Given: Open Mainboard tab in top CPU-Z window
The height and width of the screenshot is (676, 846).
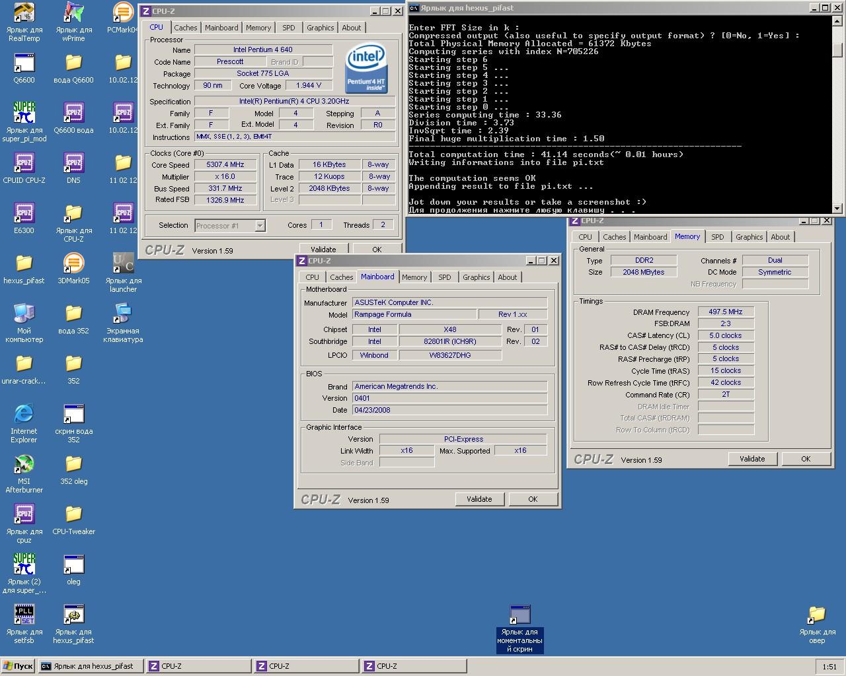Looking at the screenshot, I should (x=221, y=28).
